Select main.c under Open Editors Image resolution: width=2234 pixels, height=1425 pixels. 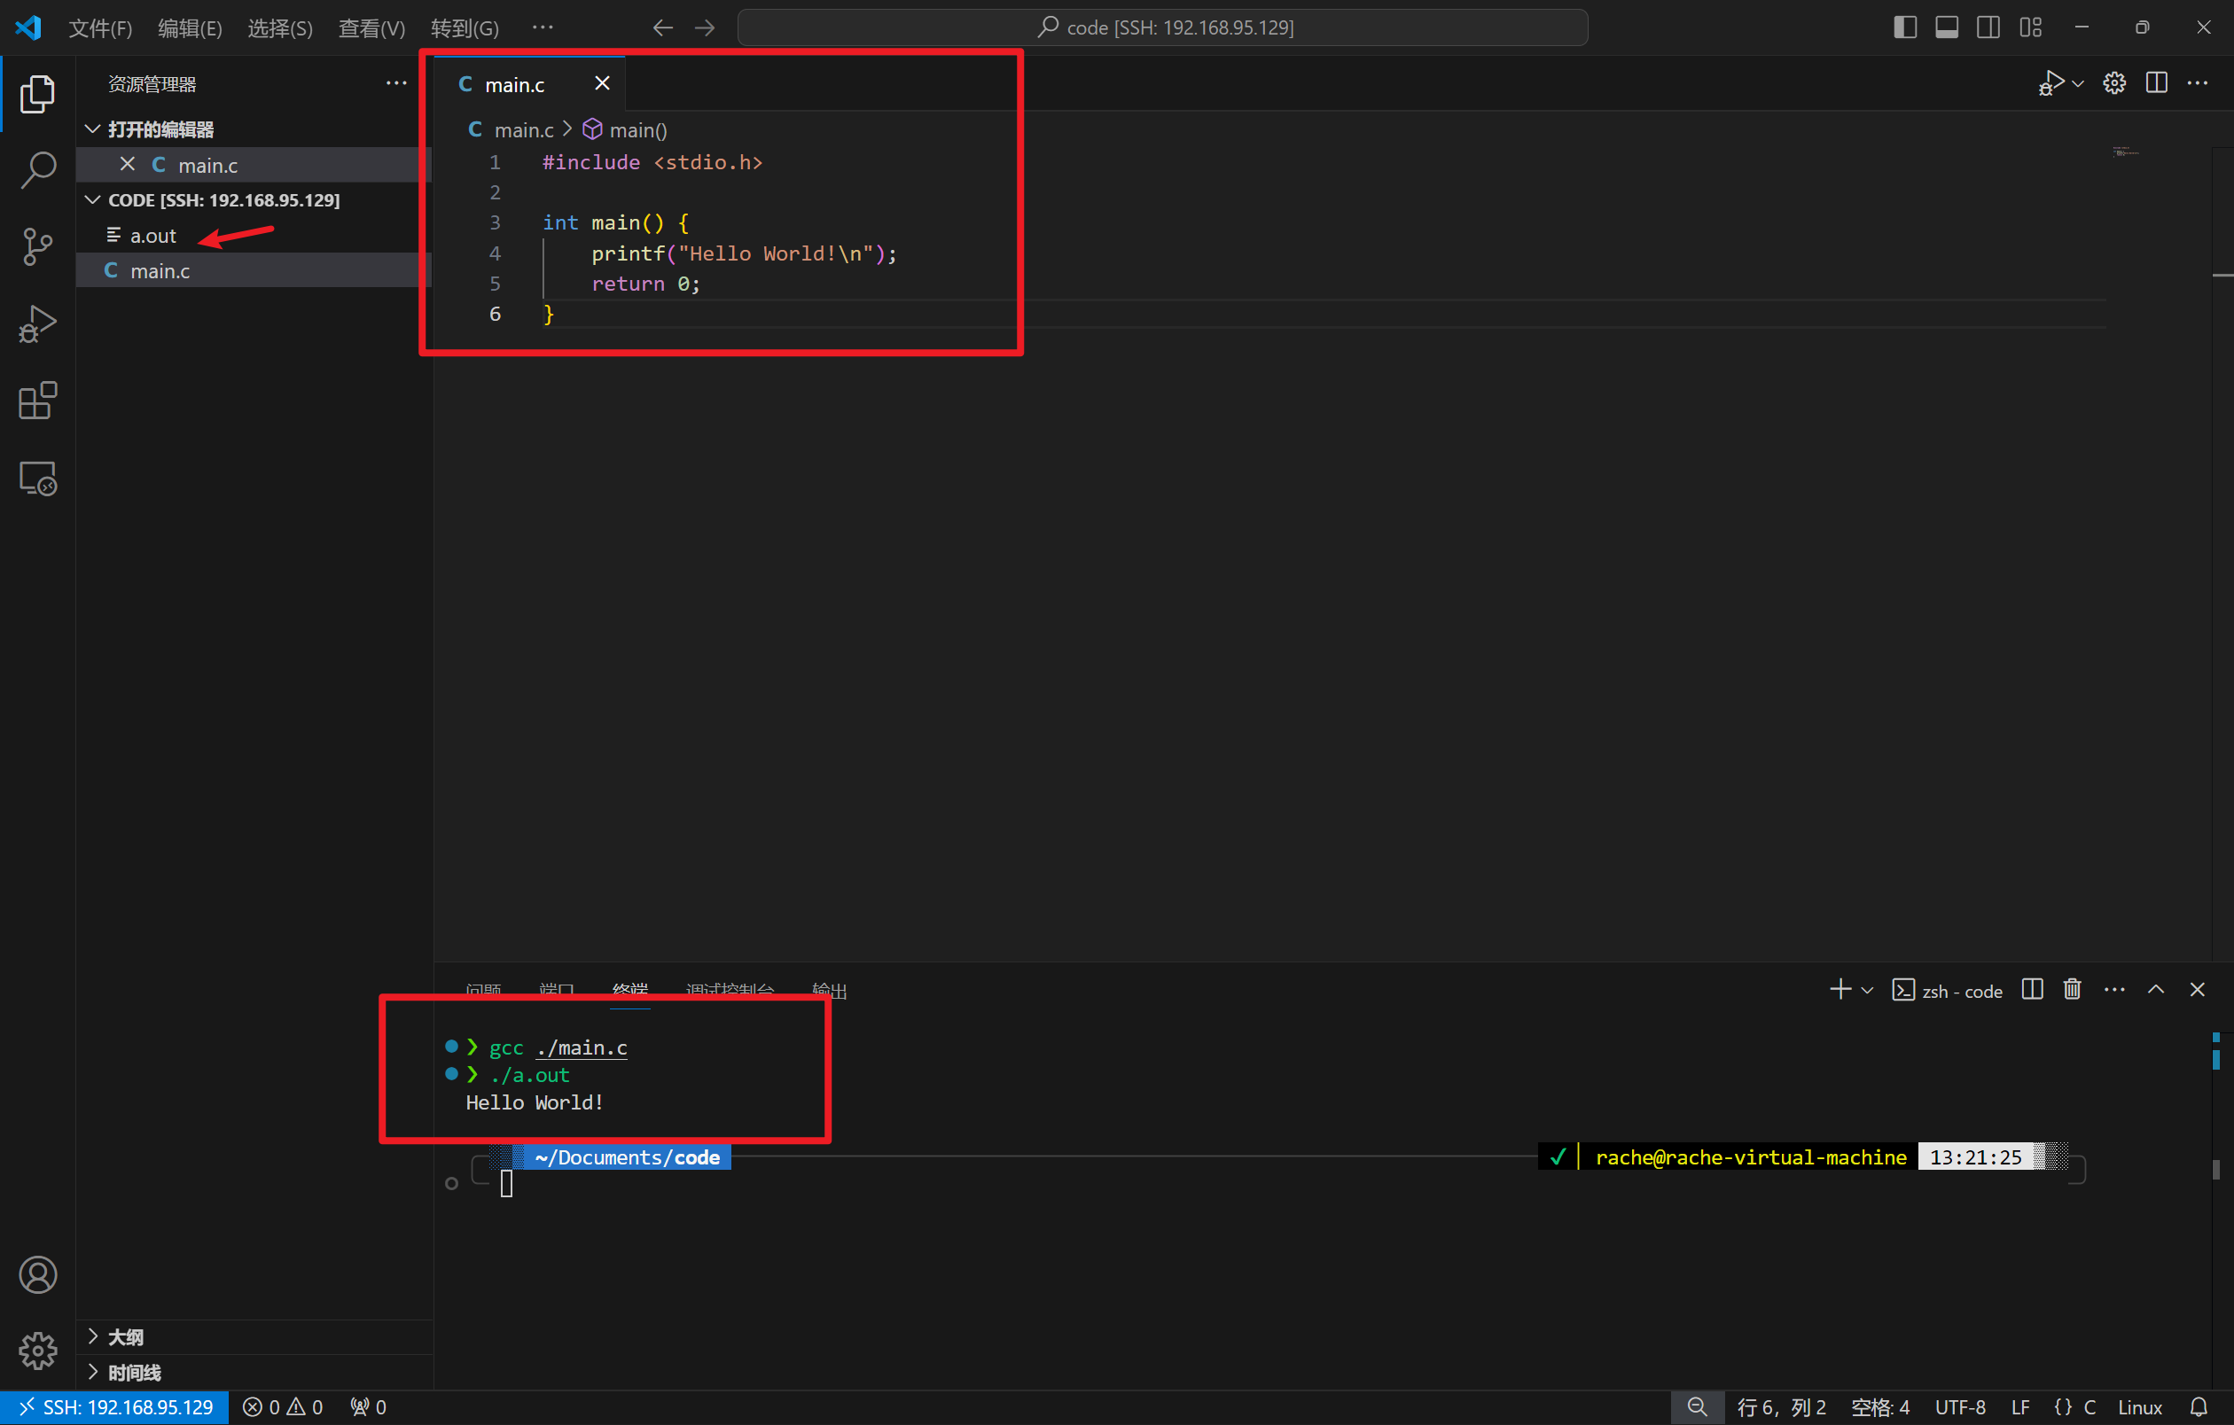(254, 165)
